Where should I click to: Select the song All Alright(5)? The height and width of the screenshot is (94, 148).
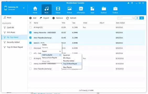[x=38, y=27]
